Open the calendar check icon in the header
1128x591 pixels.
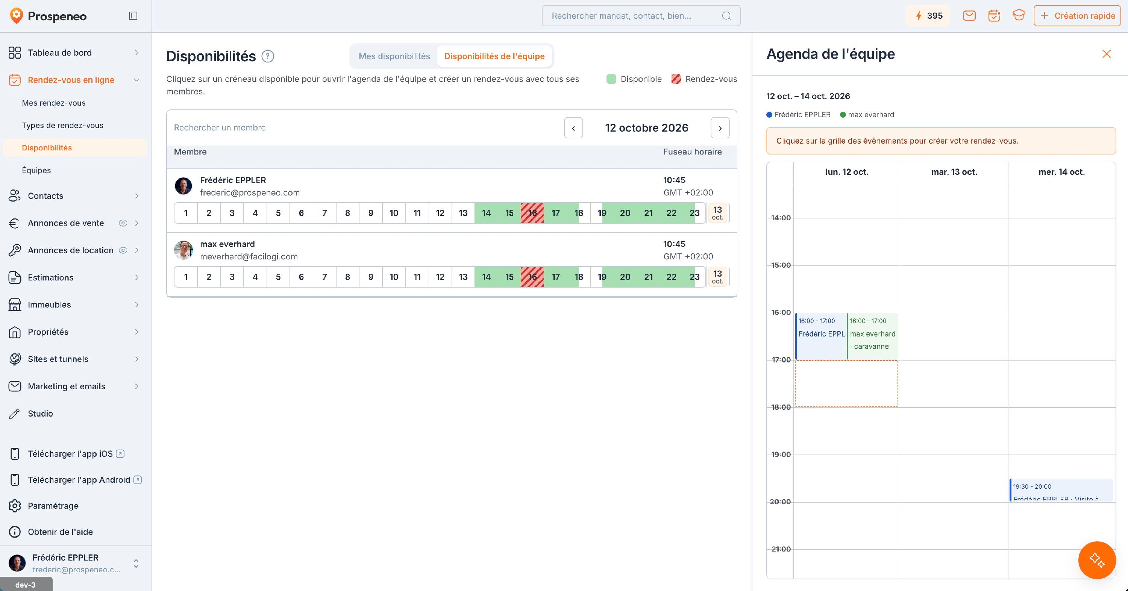994,16
